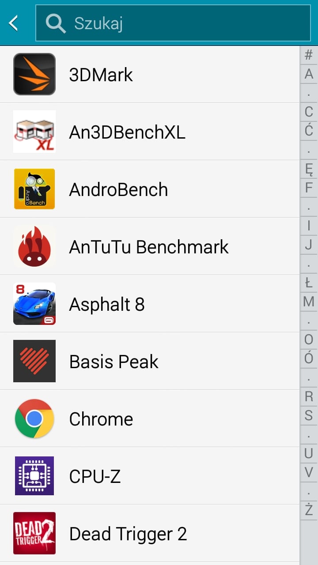Launch AndroBench from its yellow icon
Screen dimensions: 318x565
click(34, 189)
